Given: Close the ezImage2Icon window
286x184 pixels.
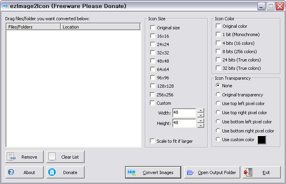Looking at the screenshot, I should (x=280, y=7).
